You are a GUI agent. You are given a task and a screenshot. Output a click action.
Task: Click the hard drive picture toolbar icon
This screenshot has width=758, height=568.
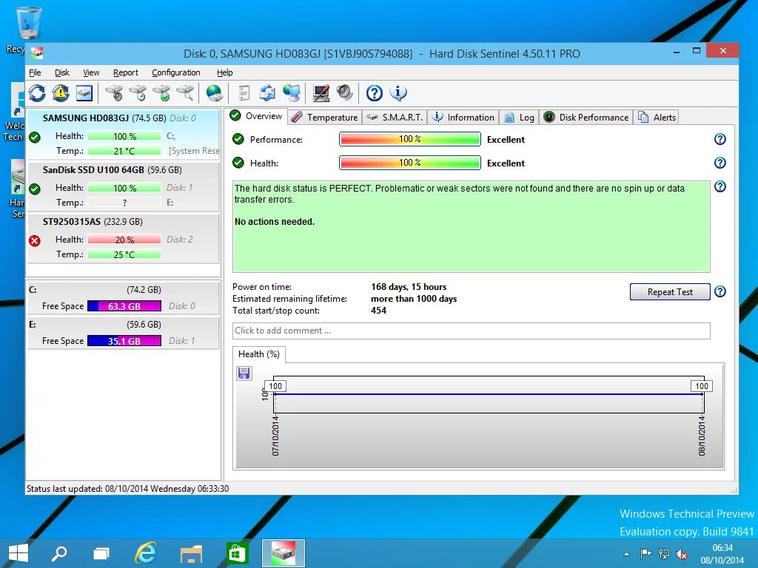tap(84, 92)
